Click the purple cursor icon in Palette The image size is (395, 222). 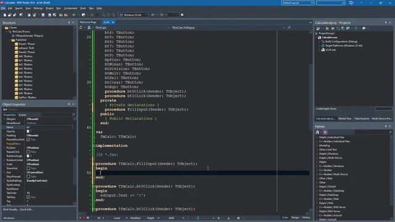point(325,132)
